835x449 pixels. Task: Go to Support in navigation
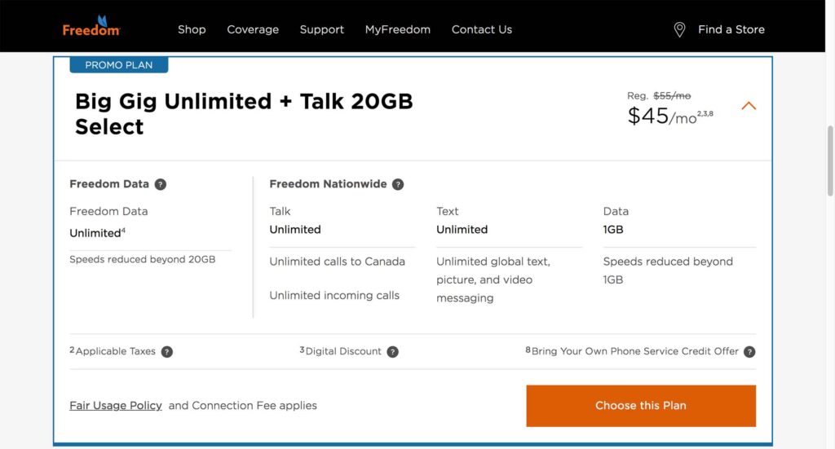pos(322,29)
